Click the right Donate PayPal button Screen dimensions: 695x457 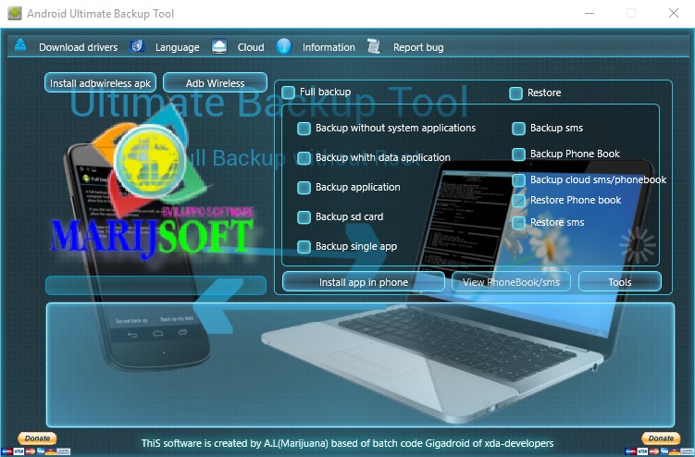pos(661,438)
